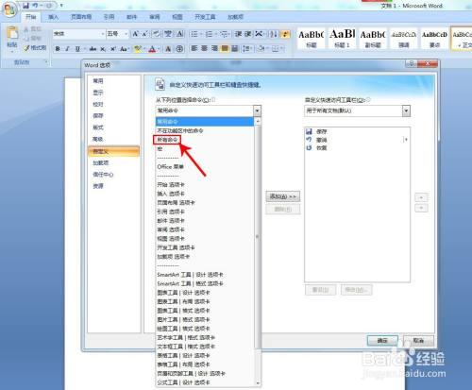This screenshot has height=390, width=472.
Task: Click the Move Up arrow beside toolbar list
Action: tap(421, 197)
